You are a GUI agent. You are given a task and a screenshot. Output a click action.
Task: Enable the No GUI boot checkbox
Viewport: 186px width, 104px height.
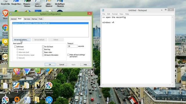pos(43,47)
